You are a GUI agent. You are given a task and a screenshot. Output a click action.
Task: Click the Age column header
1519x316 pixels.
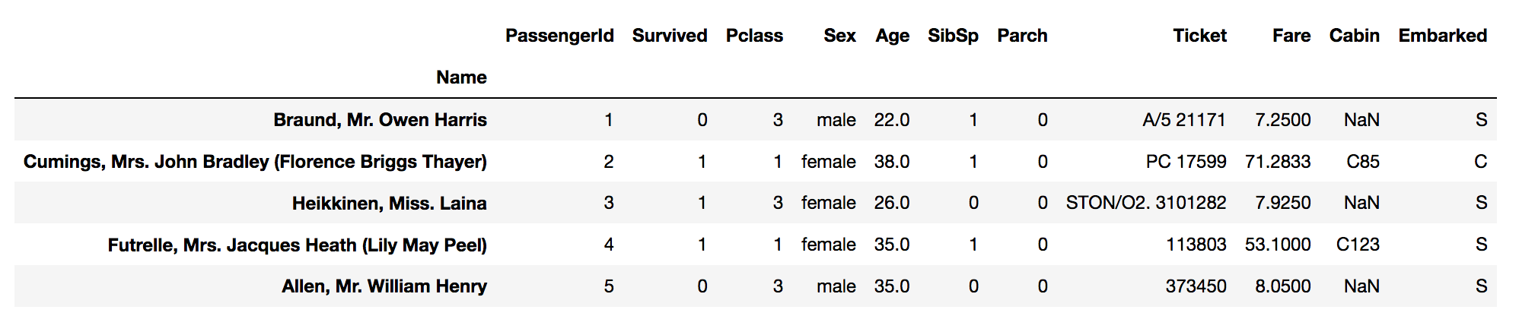(x=892, y=36)
